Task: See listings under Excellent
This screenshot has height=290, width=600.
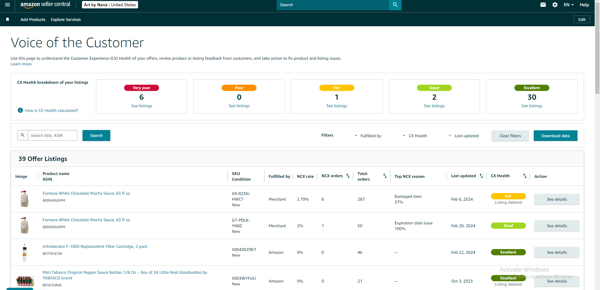Action: [532, 106]
